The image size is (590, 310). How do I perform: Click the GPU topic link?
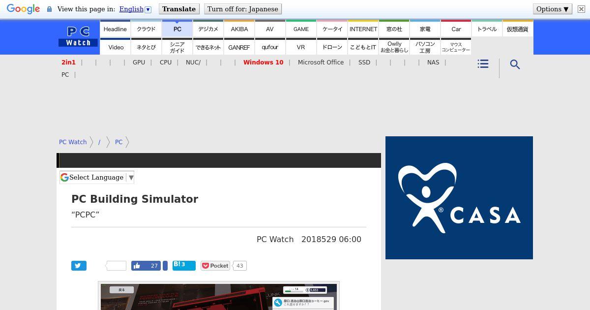click(x=139, y=62)
